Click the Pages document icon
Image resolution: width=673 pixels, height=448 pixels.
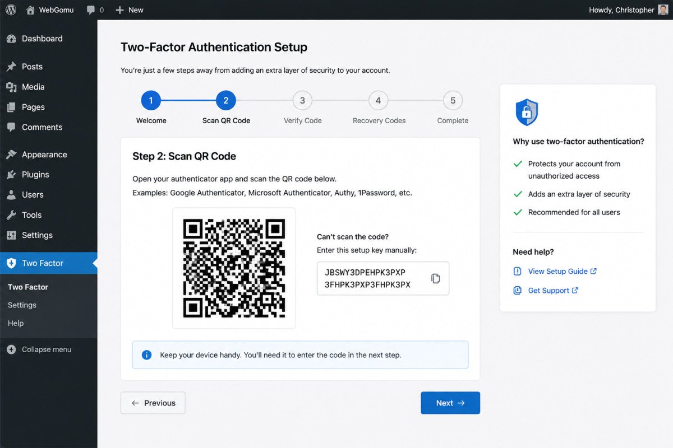click(11, 107)
